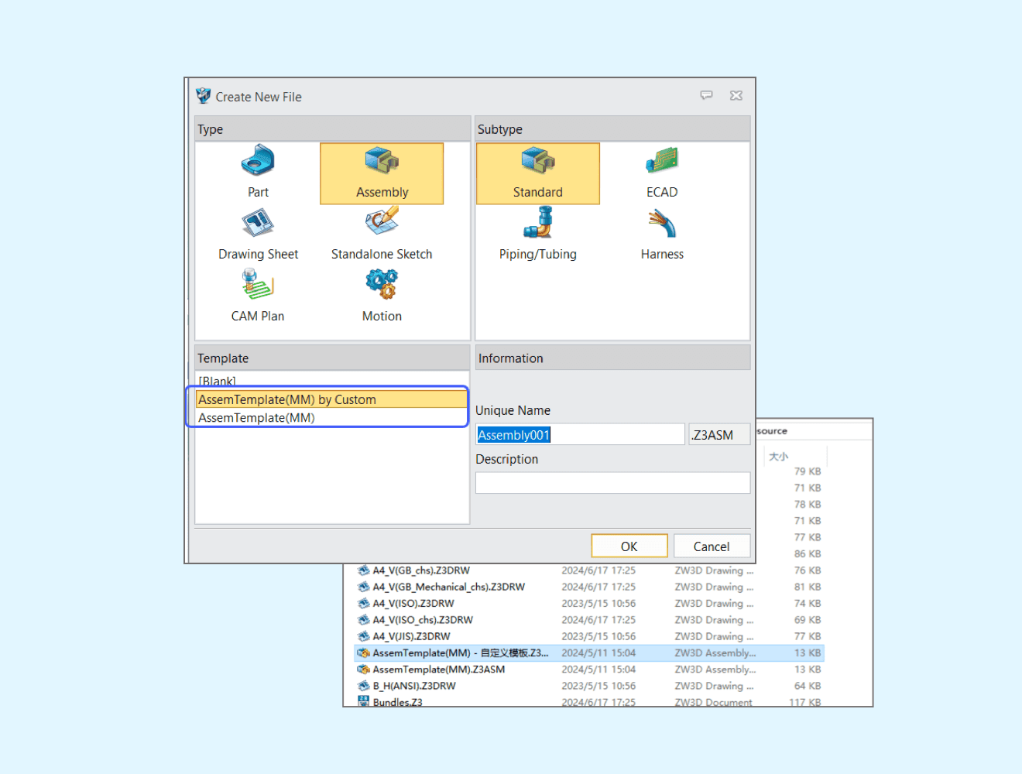The height and width of the screenshot is (774, 1022).
Task: Click the dialog help balloon icon
Action: pyautogui.click(x=706, y=96)
